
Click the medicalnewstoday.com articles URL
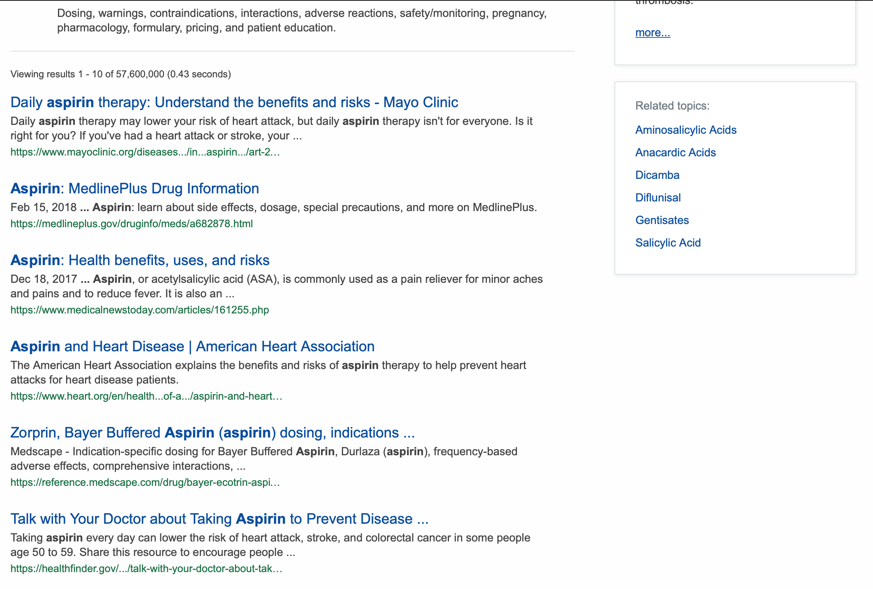140,310
